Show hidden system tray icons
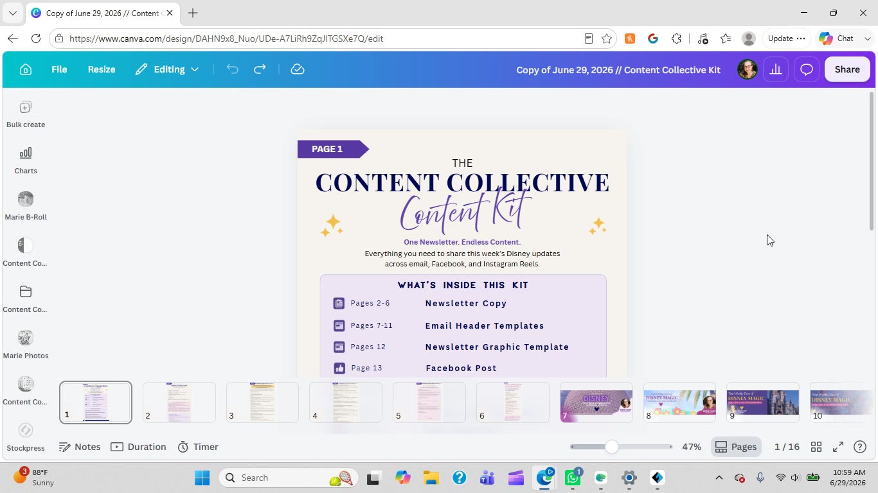The image size is (878, 493). (719, 478)
